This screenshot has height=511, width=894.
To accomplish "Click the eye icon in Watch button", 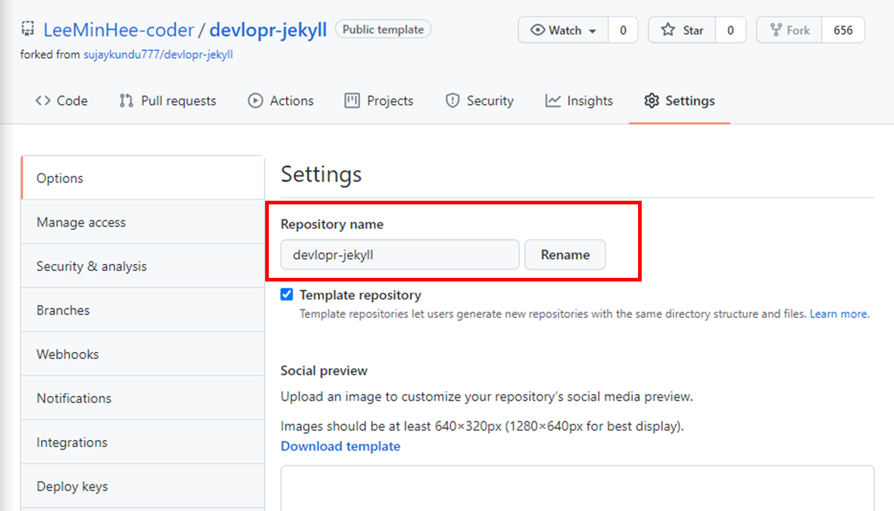I will [x=538, y=30].
